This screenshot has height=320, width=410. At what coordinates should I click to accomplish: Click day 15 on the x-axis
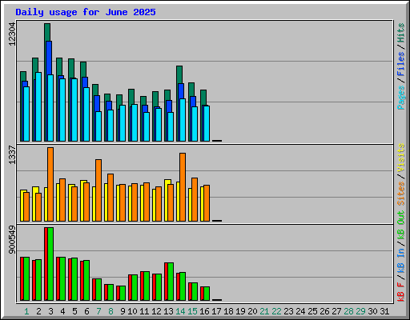(192, 311)
